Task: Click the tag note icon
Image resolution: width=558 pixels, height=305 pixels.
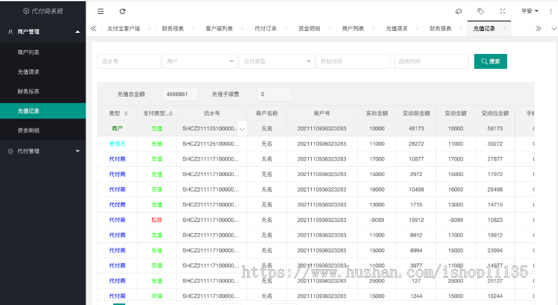Action: pos(480,11)
